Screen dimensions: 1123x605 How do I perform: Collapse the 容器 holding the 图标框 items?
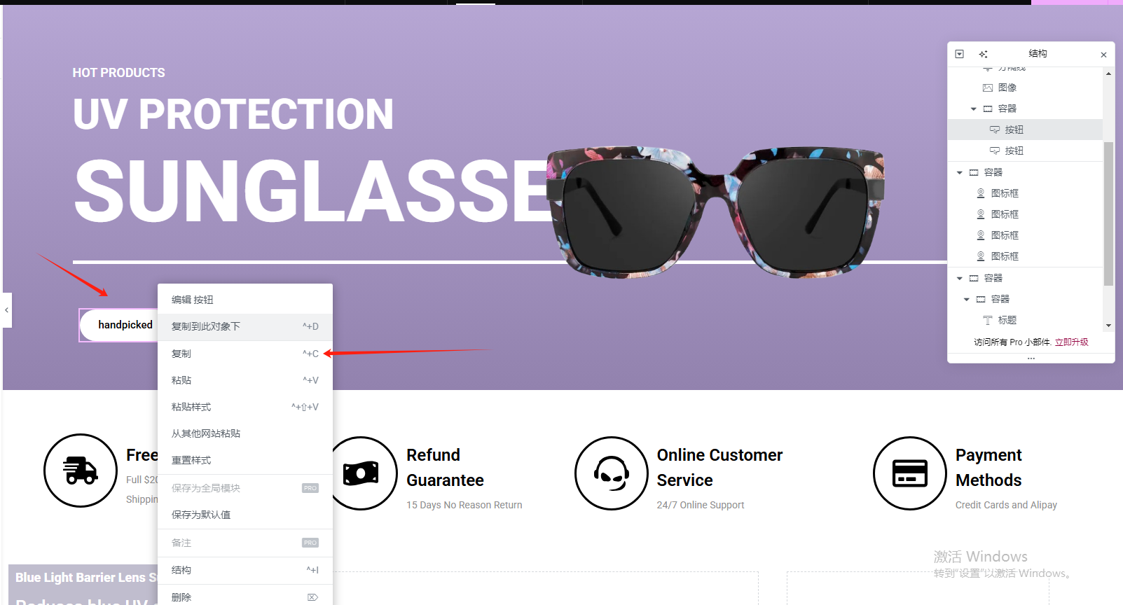959,172
